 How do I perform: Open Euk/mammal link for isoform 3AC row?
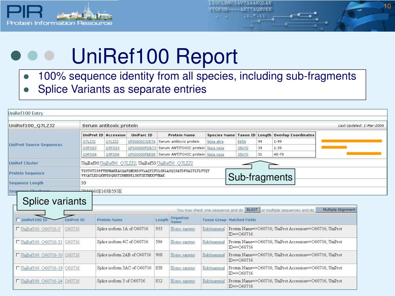coord(214,268)
